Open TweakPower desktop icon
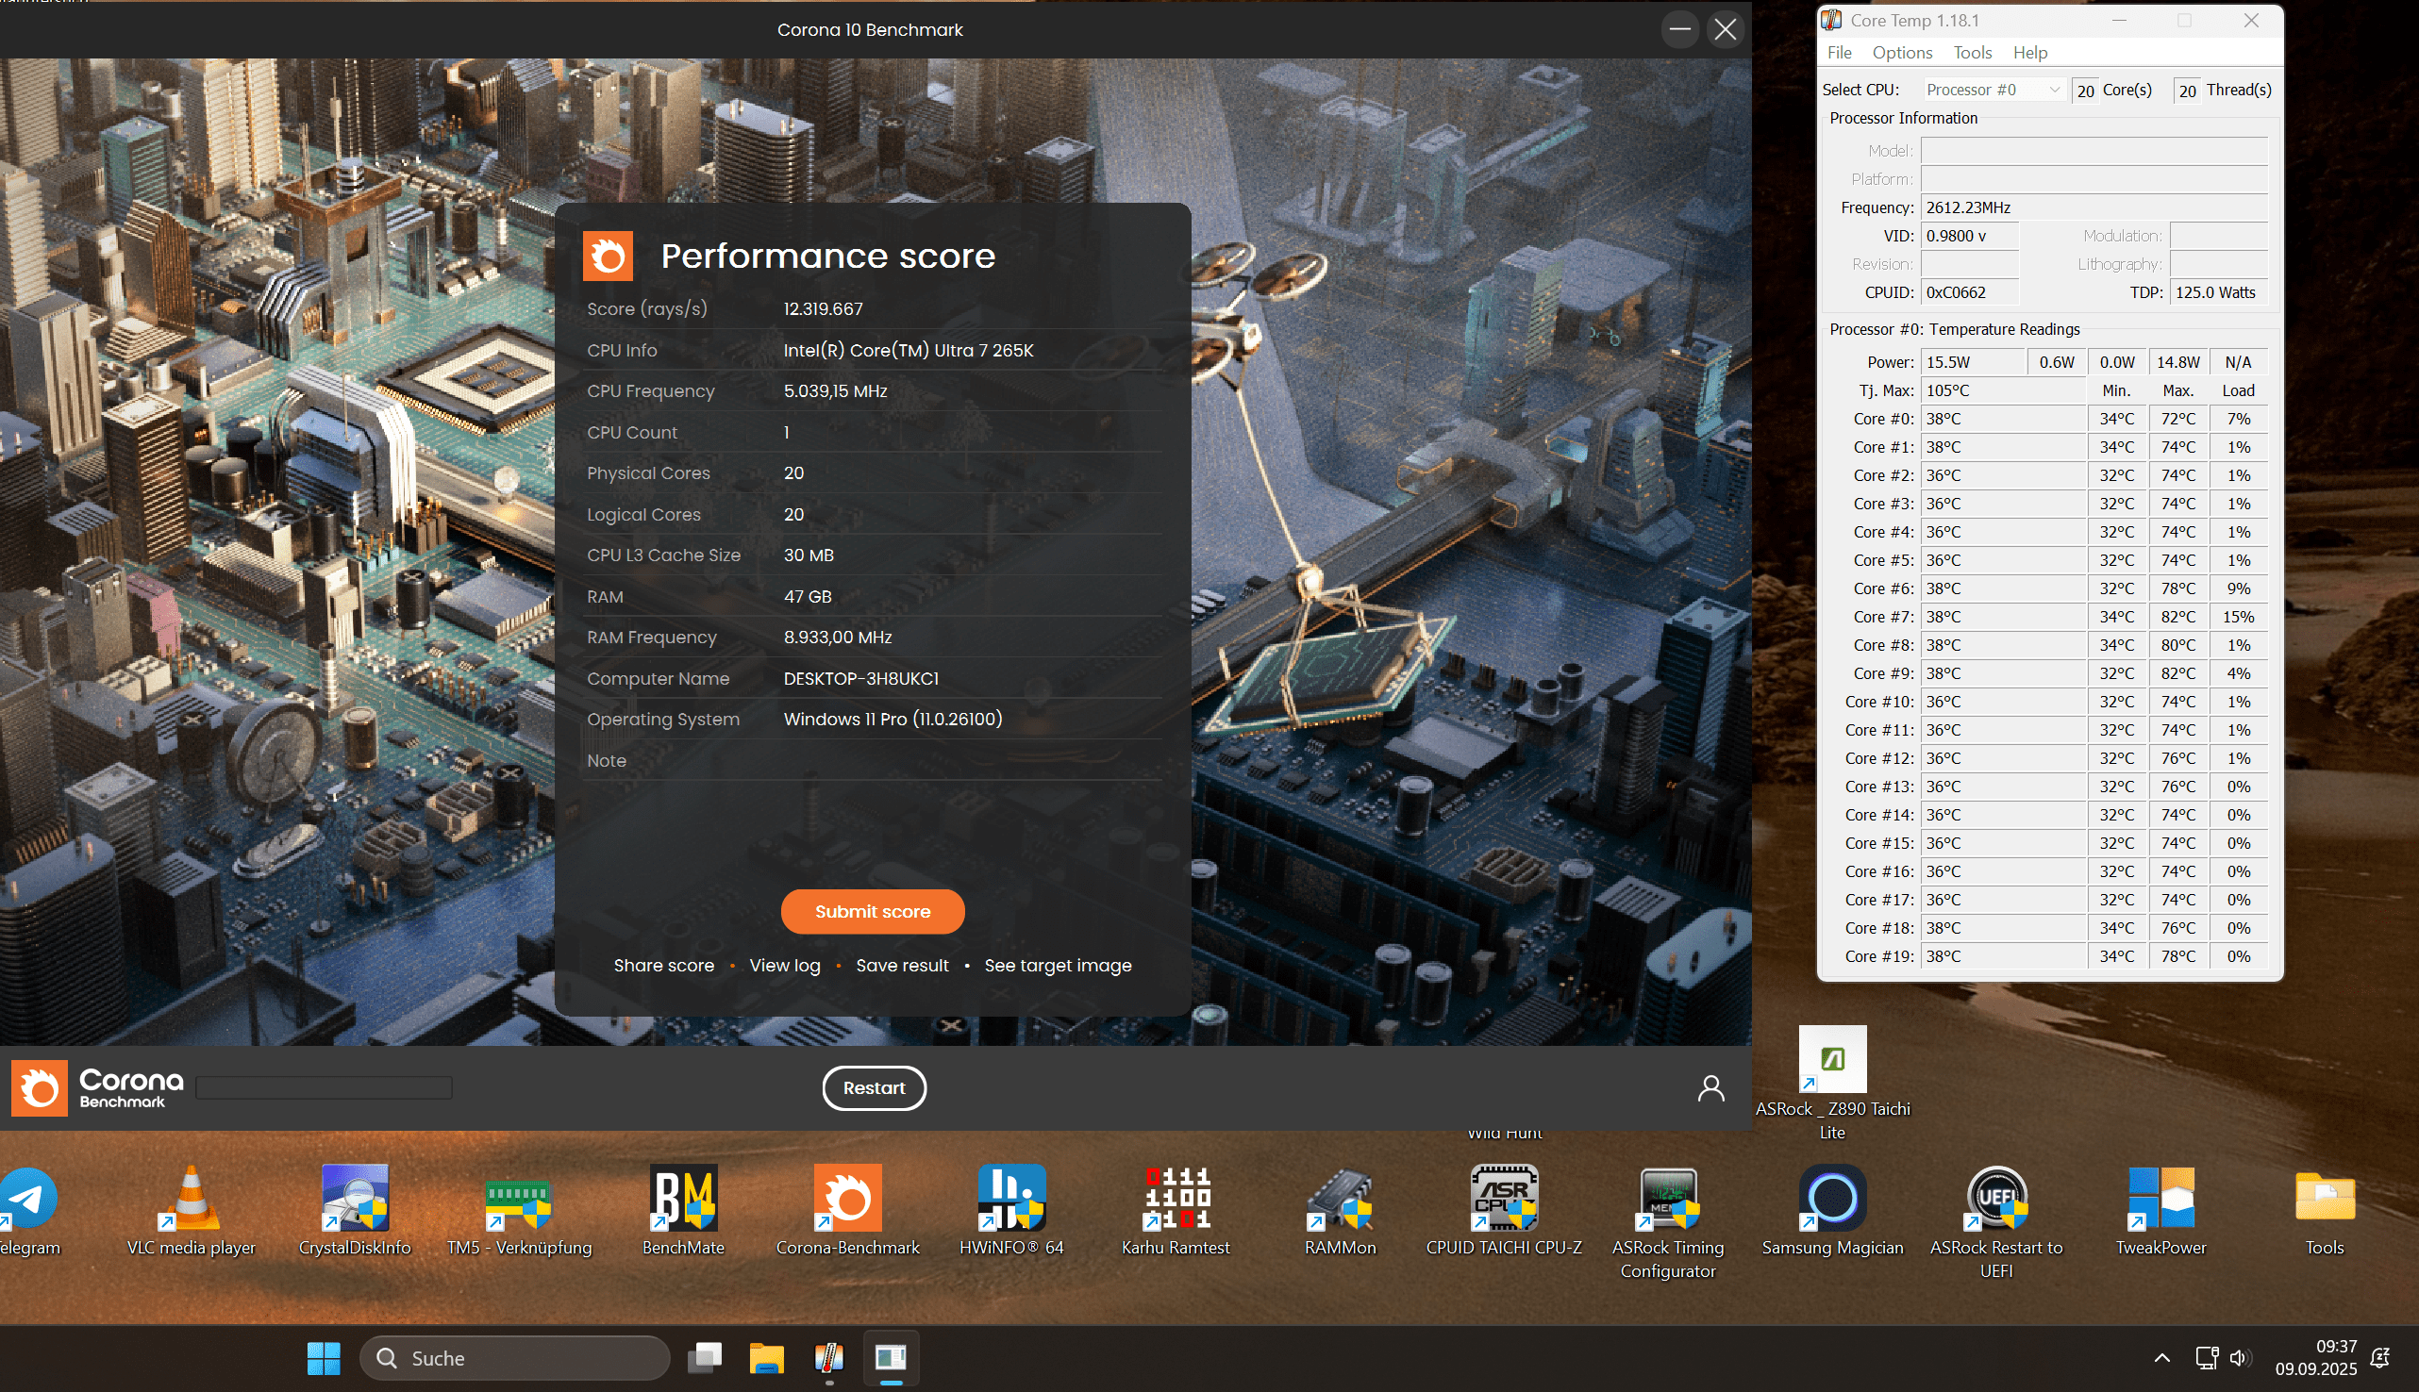The height and width of the screenshot is (1392, 2419). pyautogui.click(x=2160, y=1199)
